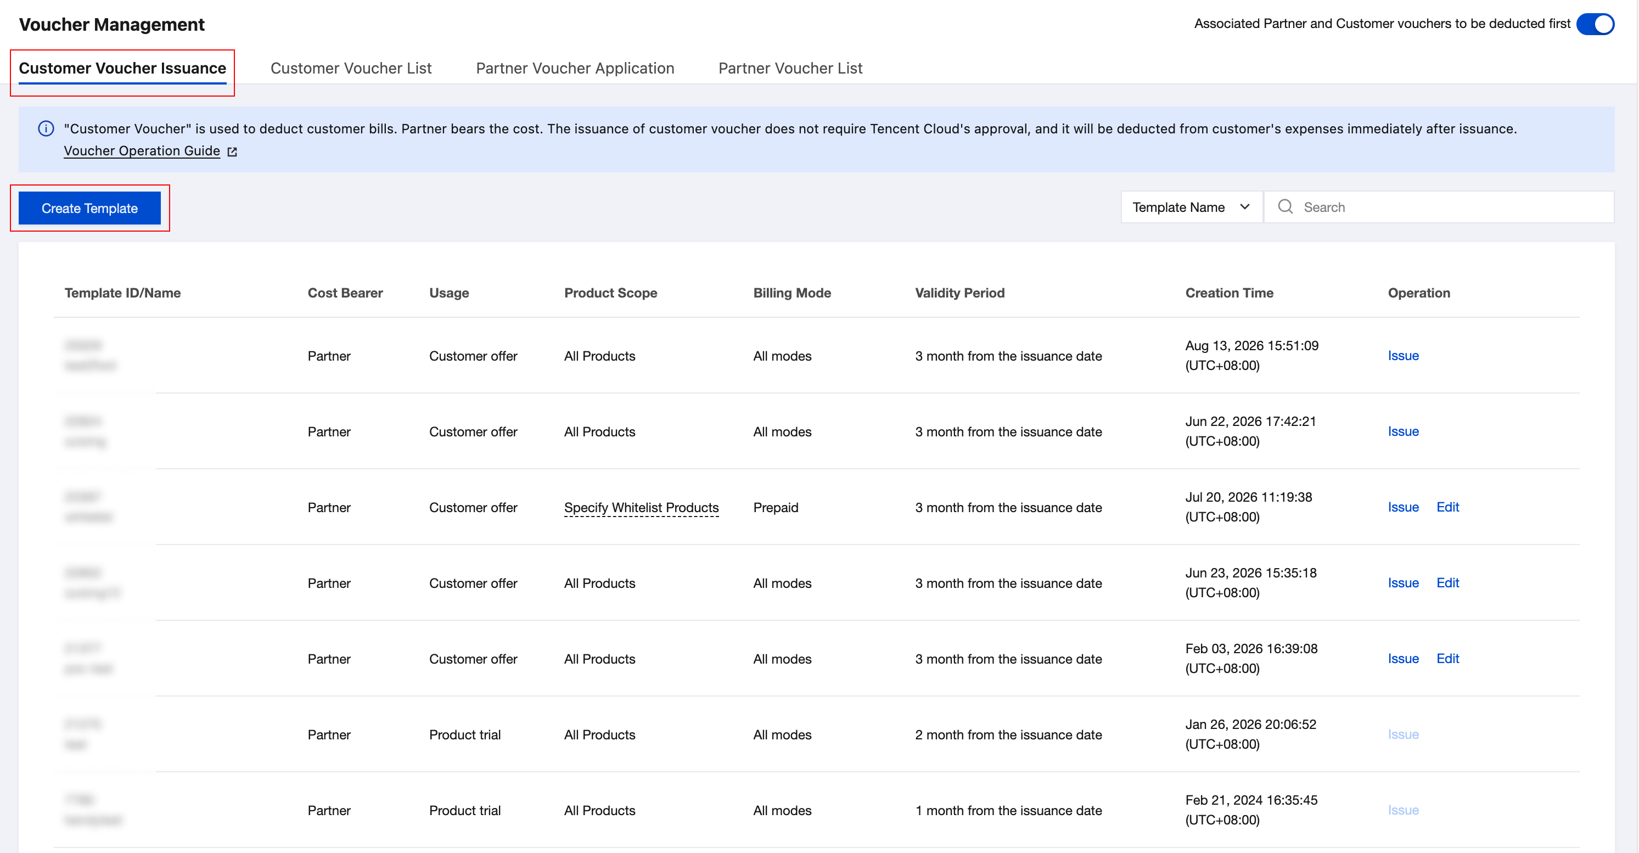1639x853 pixels.
Task: Click 'Aug 13, 2026 15:51:09' creation time
Action: click(1251, 345)
